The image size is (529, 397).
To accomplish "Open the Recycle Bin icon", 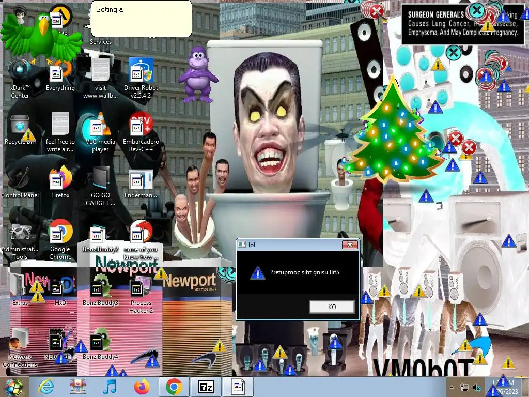I will [20, 130].
